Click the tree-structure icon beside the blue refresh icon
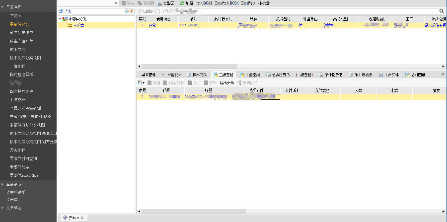Screen dimensions: 447x222 tap(68, 11)
